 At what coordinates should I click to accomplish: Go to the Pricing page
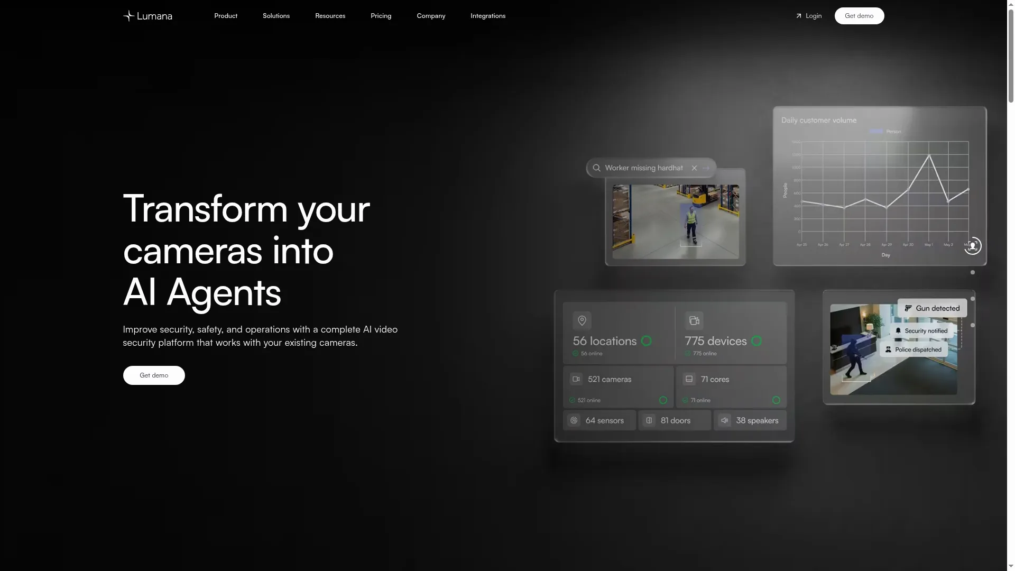[381, 16]
